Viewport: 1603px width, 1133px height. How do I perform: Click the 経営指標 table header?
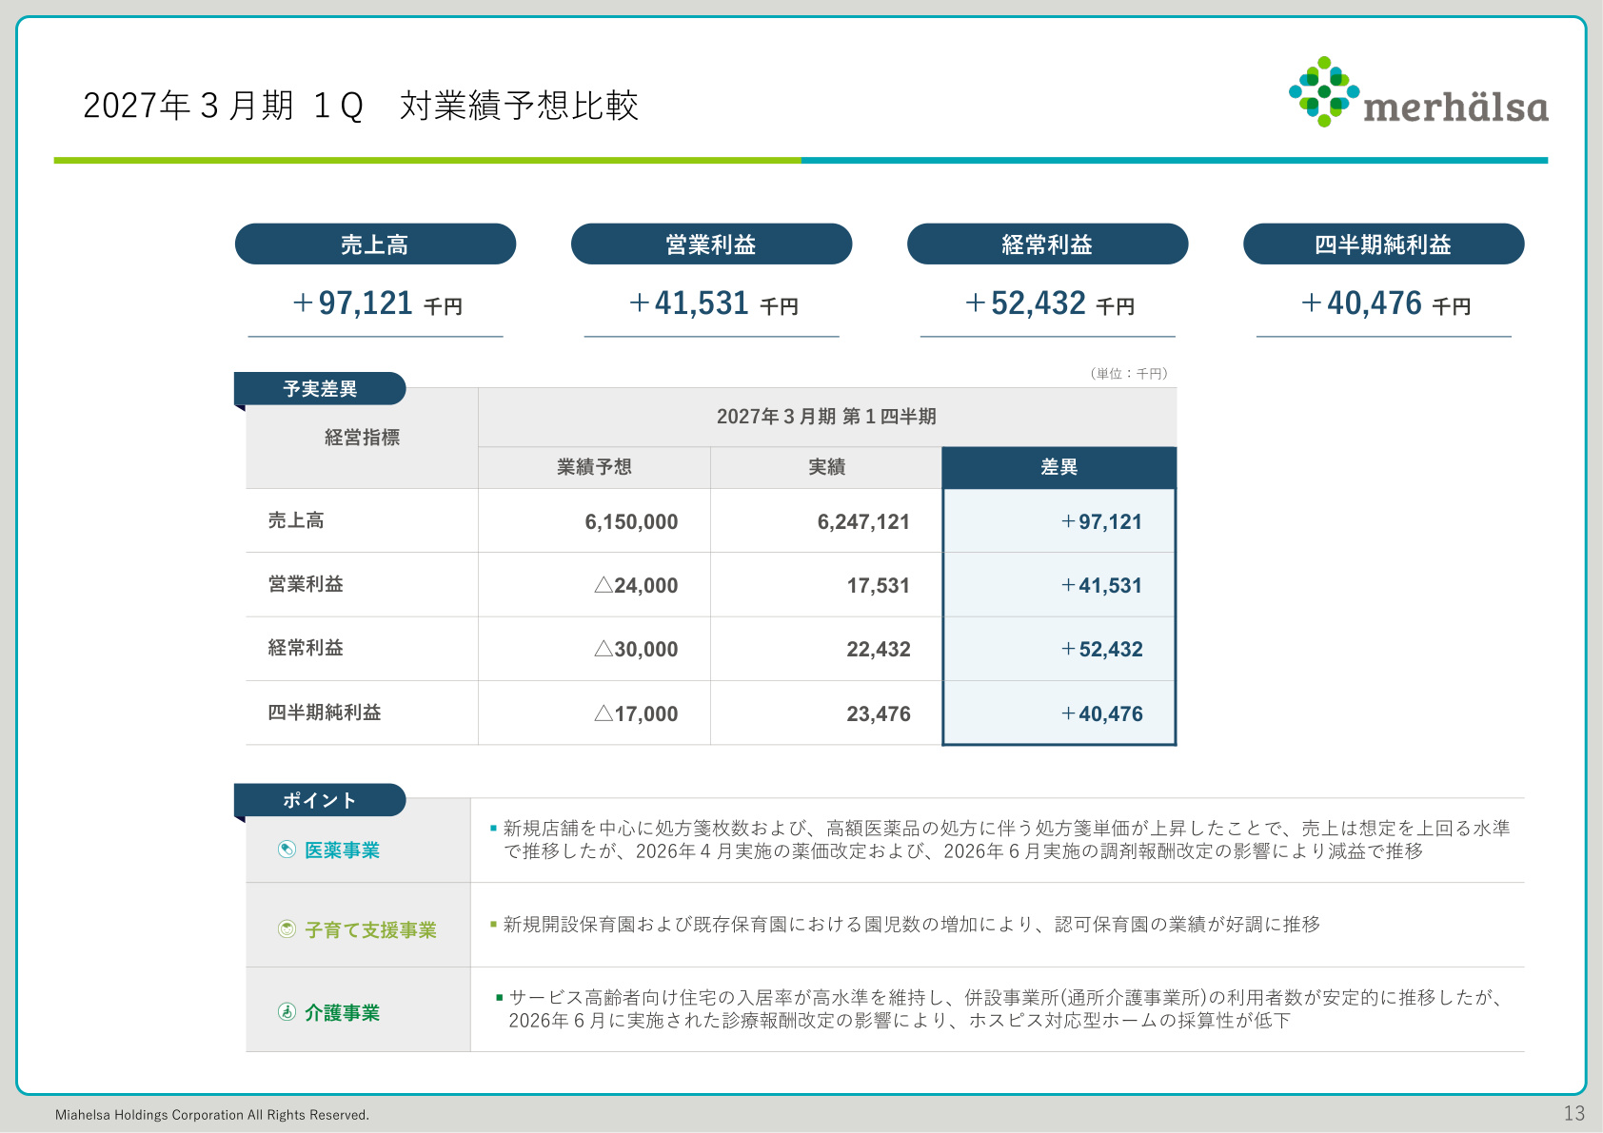(x=362, y=438)
